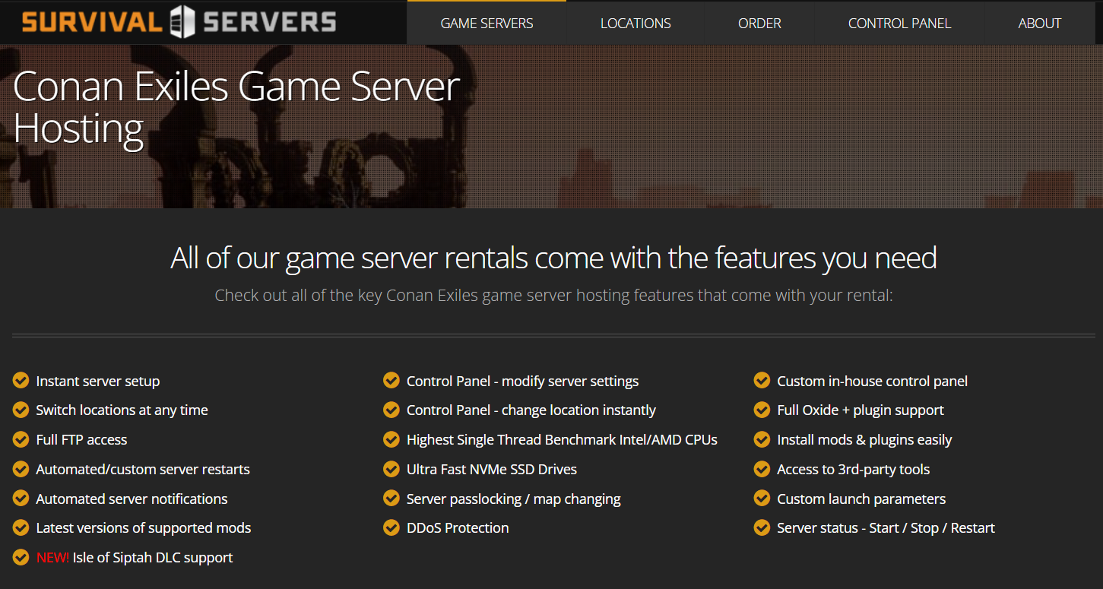Click 'Control Panel - change location instantly' text
Screen dimensions: 1103x589
[531, 410]
